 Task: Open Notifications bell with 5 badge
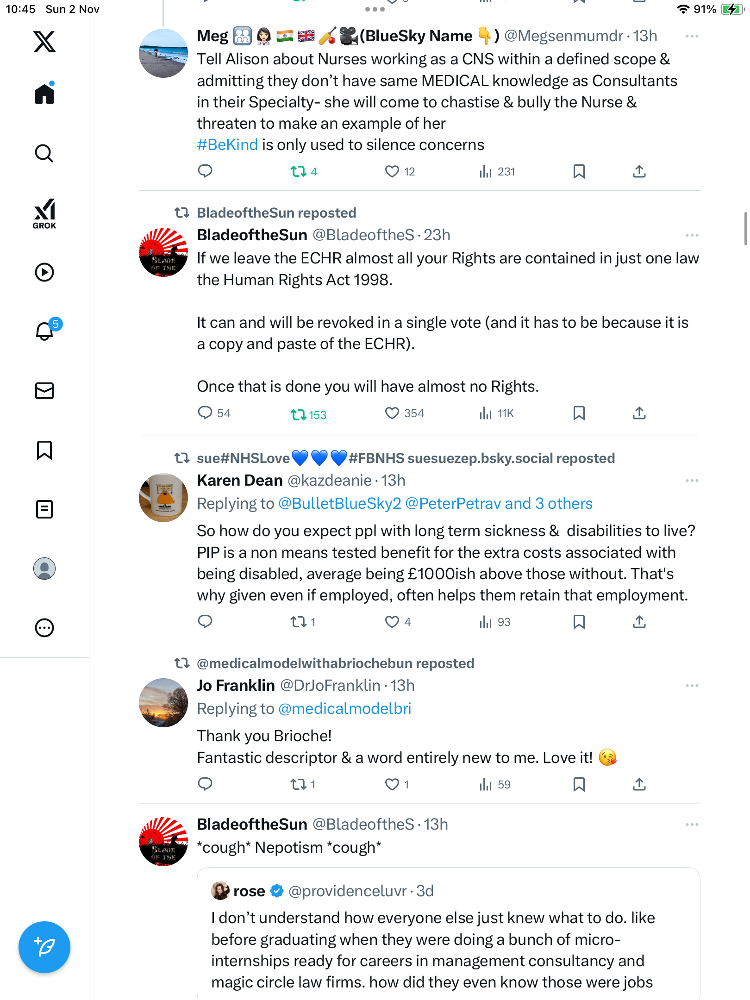pos(45,331)
